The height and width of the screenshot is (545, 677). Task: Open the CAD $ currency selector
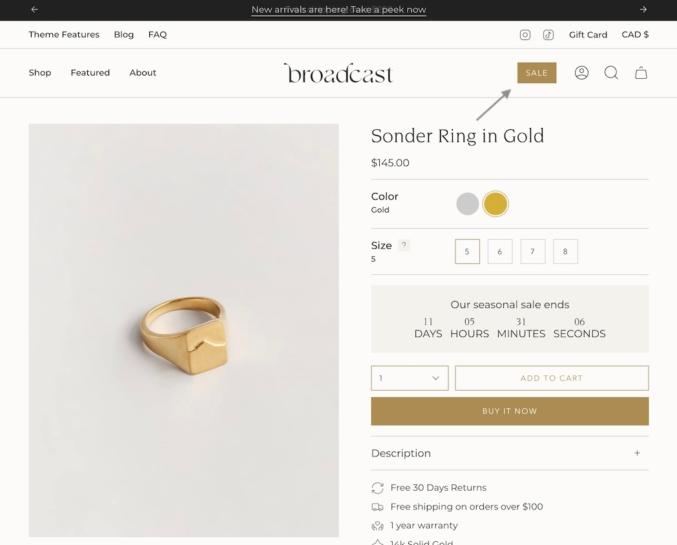635,35
